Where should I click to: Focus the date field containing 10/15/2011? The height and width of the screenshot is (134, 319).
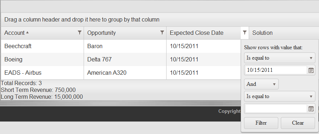point(276,70)
